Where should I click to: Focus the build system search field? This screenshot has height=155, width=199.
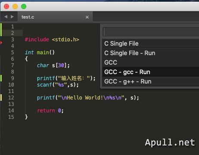(x=151, y=32)
